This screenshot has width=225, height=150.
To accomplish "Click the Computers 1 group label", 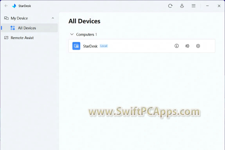I will coord(87,34).
